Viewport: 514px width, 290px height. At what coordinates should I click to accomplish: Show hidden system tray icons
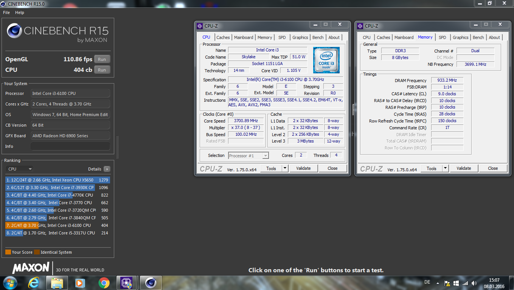pyautogui.click(x=438, y=283)
